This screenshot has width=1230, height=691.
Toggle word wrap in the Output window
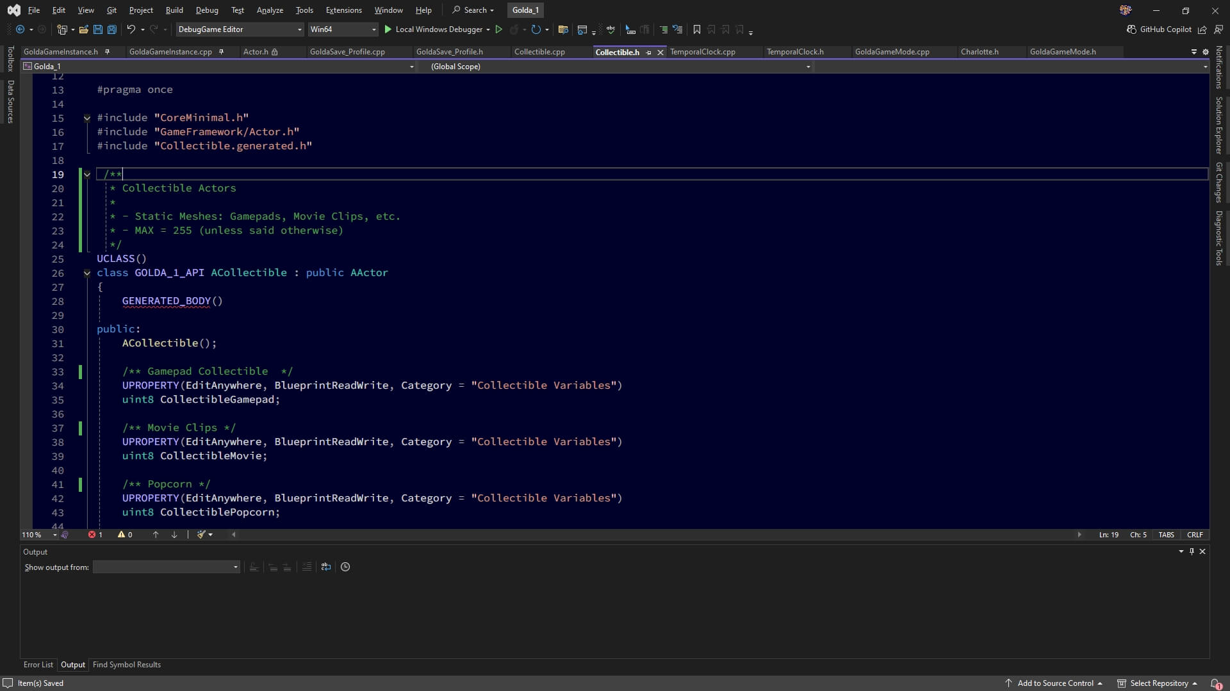tap(325, 567)
